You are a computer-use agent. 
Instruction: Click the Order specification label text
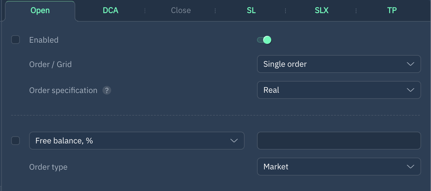[63, 91]
